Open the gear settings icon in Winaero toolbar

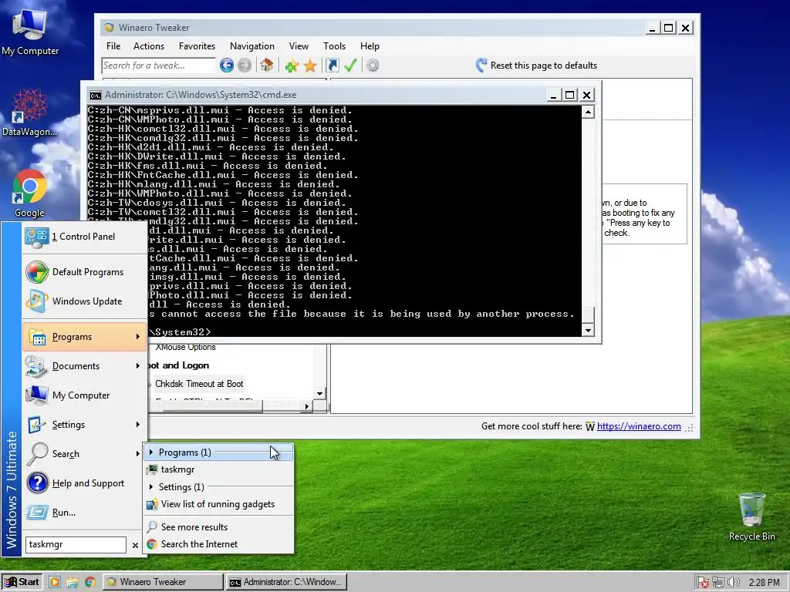pyautogui.click(x=373, y=66)
